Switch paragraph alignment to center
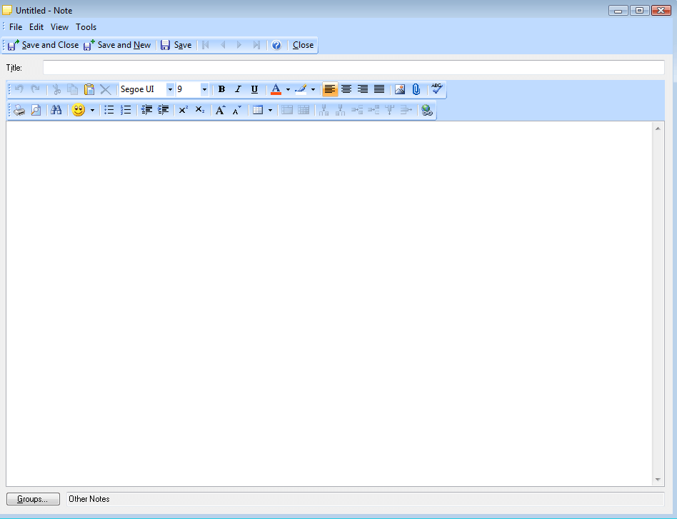This screenshot has width=677, height=519. tap(346, 89)
